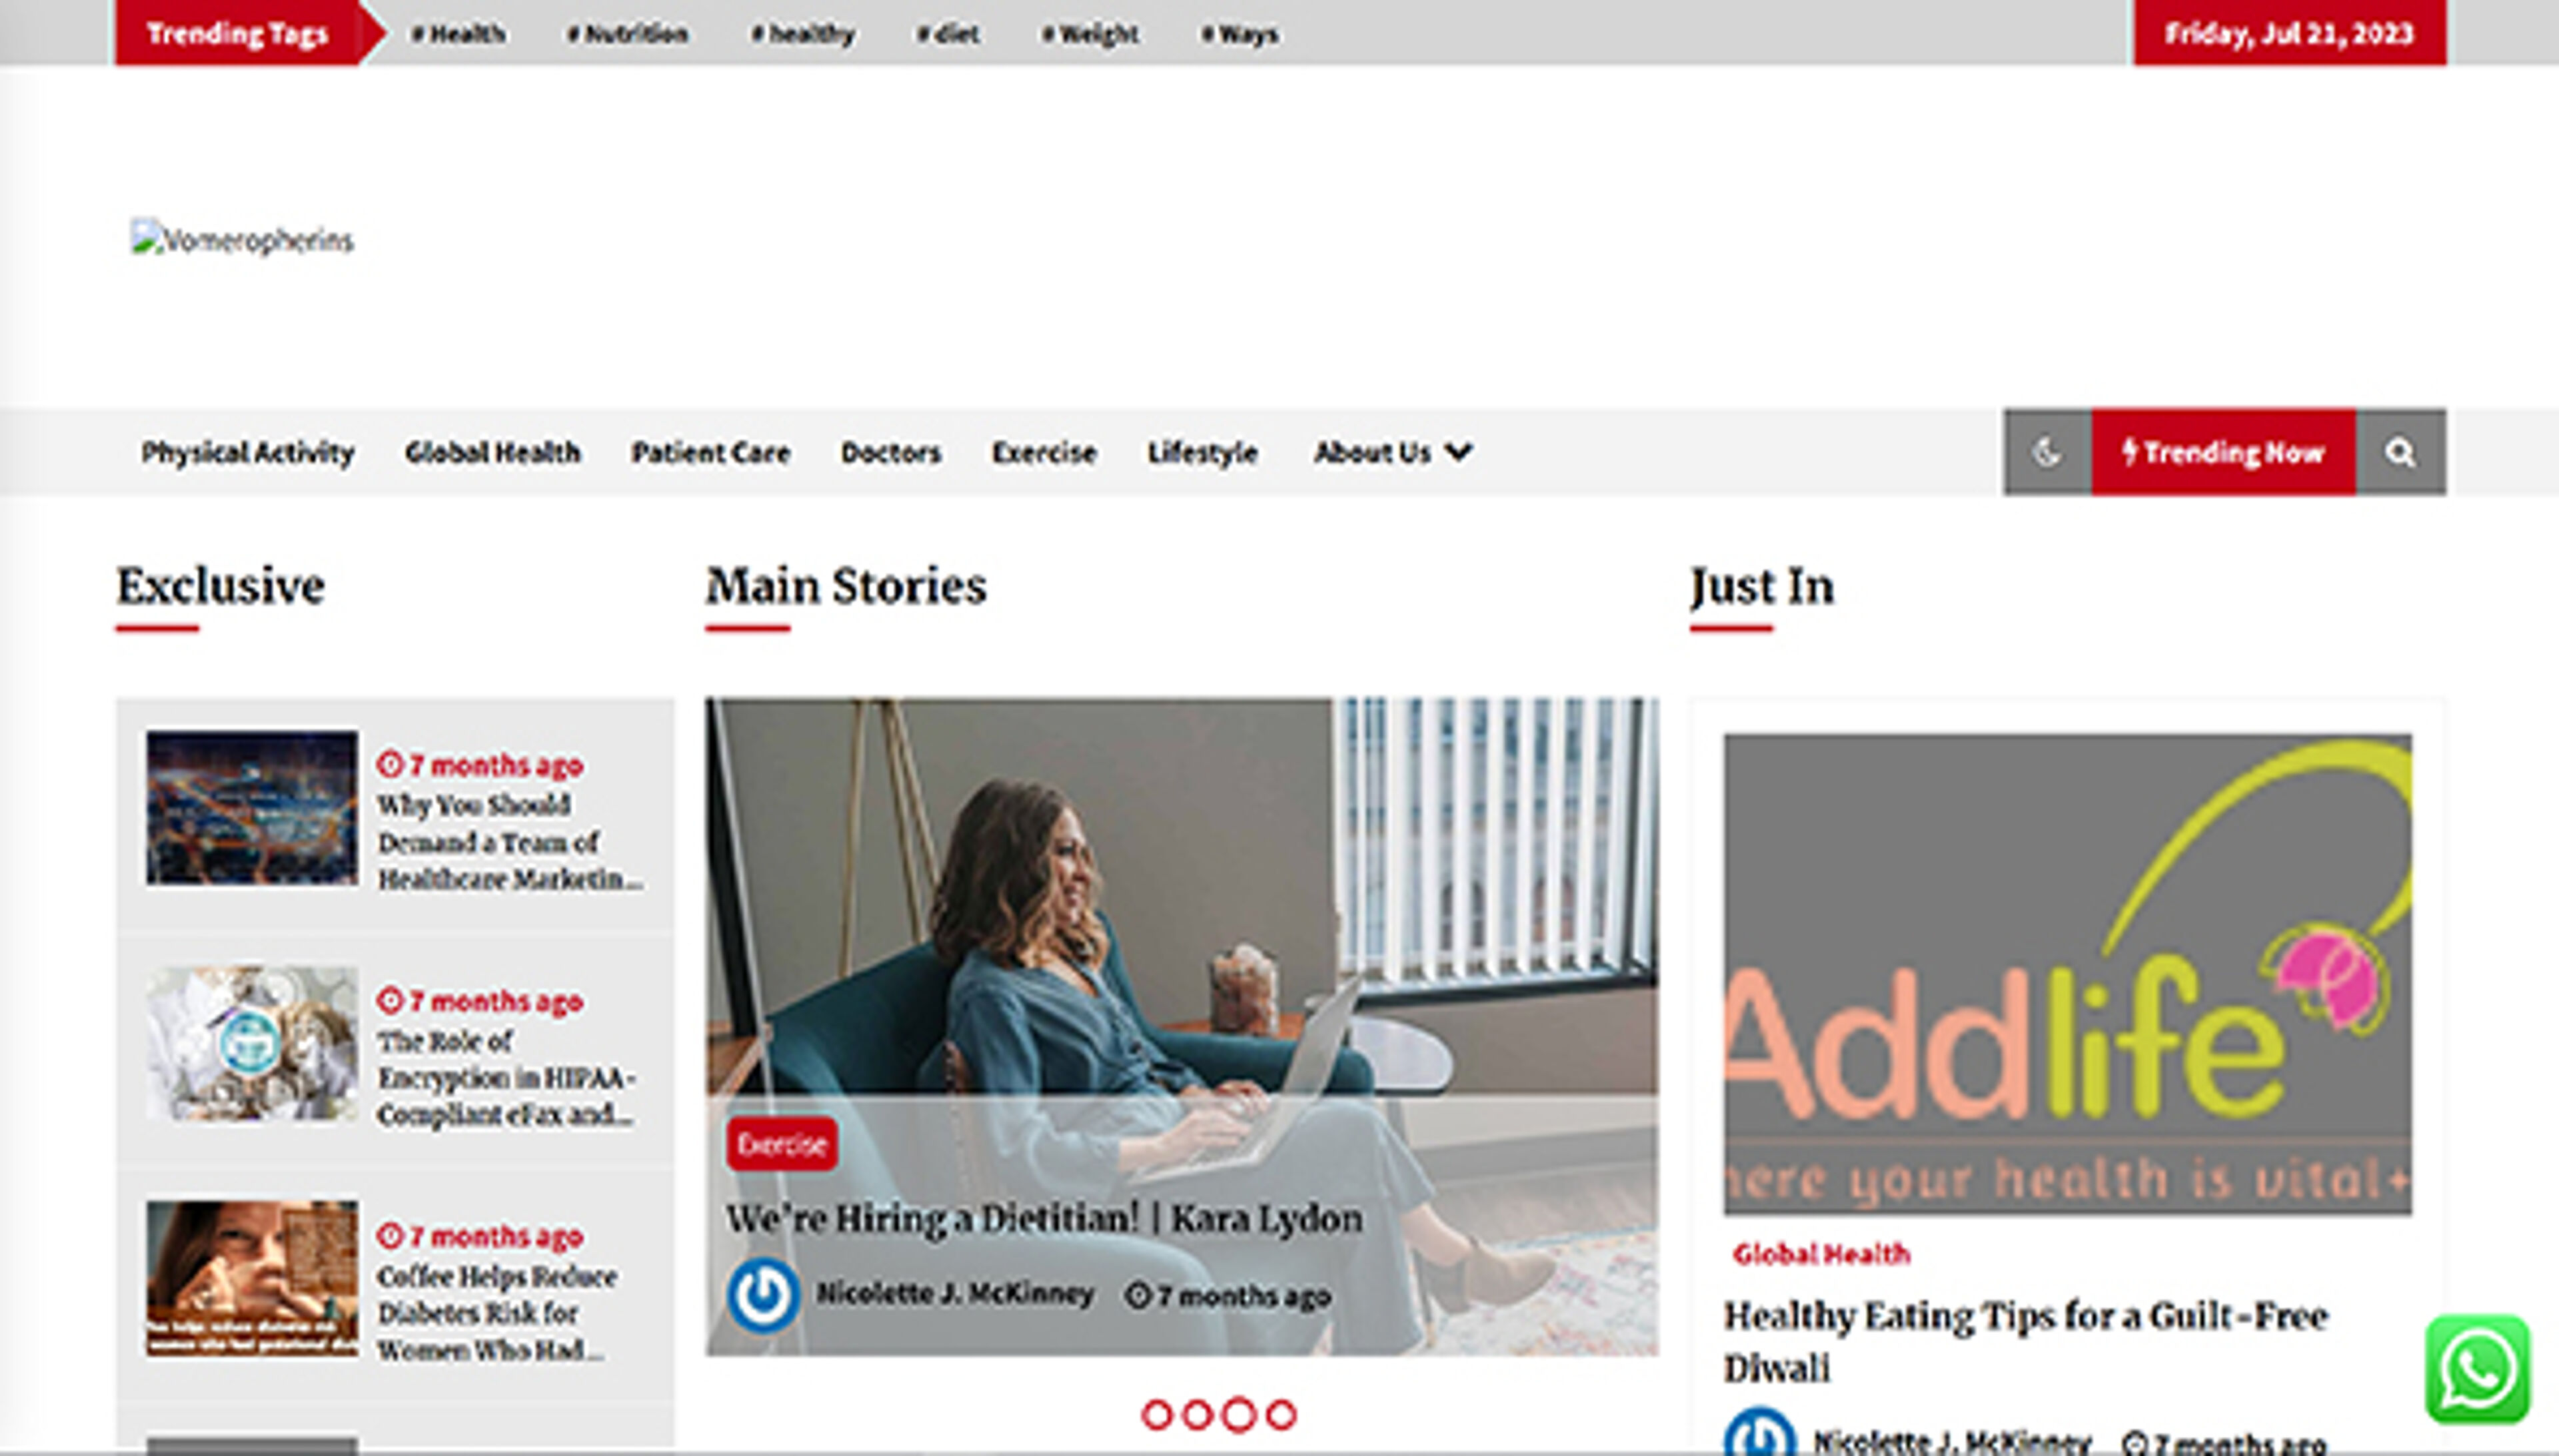Go to the Lifestyle menu section
This screenshot has height=1456, width=2559.
click(1202, 452)
